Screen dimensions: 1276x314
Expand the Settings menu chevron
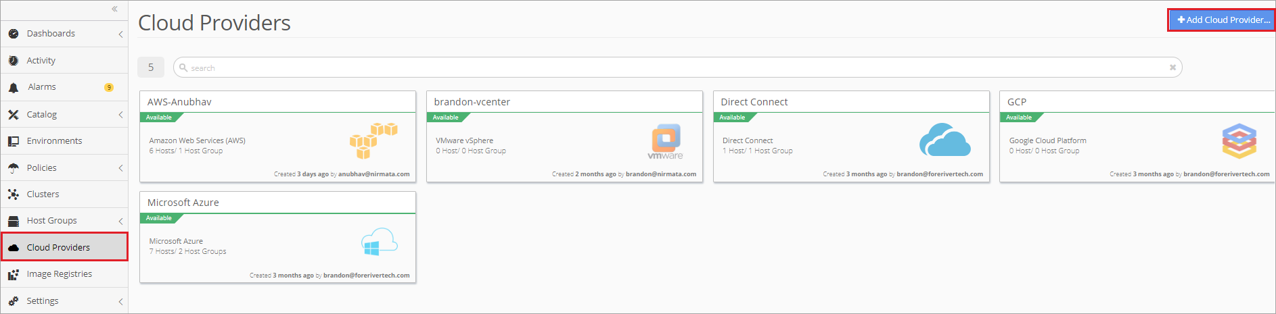120,301
